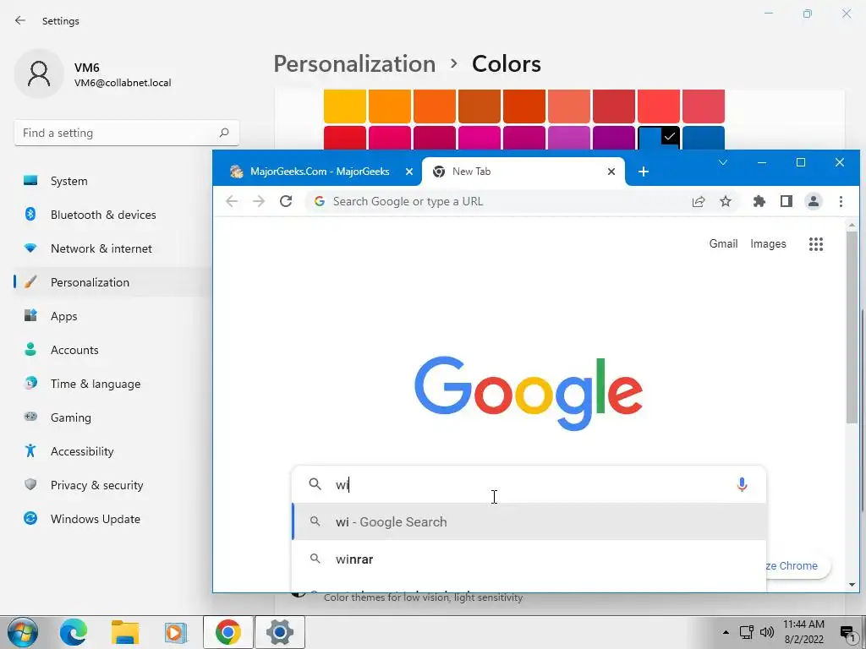Pick the yellow accent color swatch
866x649 pixels.
[345, 106]
